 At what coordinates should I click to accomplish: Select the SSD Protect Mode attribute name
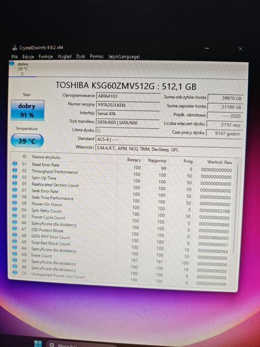(x=47, y=231)
